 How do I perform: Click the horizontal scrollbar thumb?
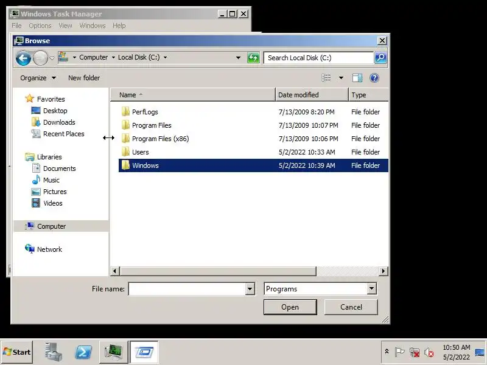(218, 271)
